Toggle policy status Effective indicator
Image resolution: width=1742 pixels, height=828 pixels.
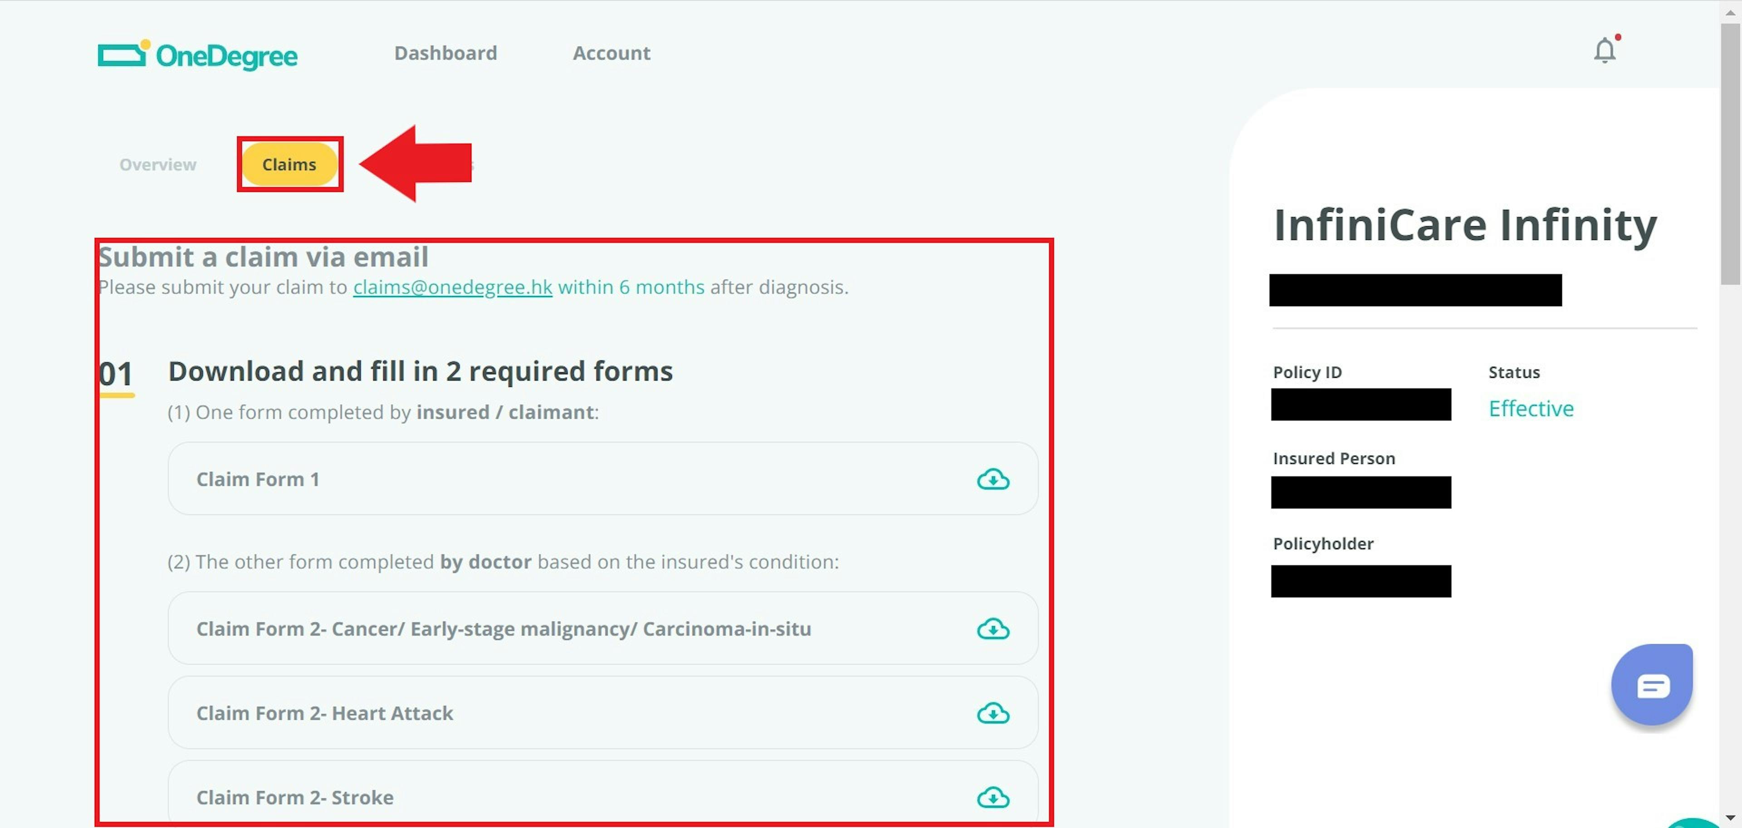click(1531, 406)
